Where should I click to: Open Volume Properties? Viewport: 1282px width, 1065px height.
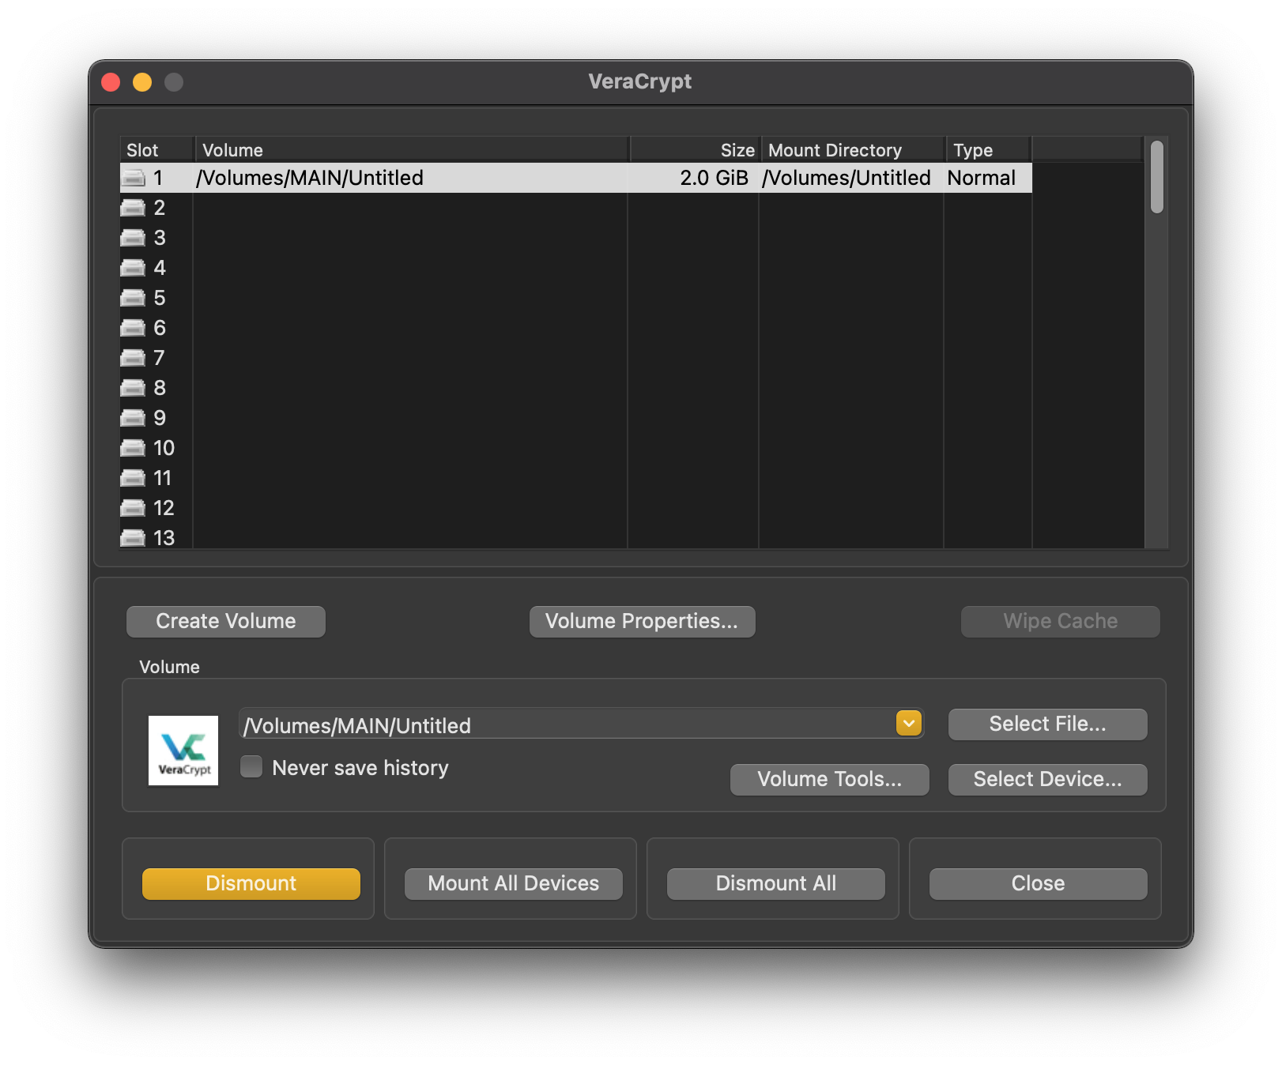click(642, 621)
